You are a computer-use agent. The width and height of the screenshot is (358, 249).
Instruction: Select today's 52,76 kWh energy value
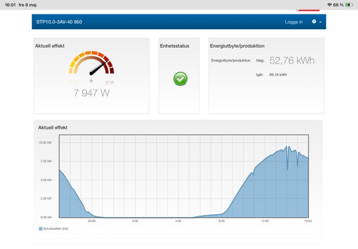click(x=292, y=60)
